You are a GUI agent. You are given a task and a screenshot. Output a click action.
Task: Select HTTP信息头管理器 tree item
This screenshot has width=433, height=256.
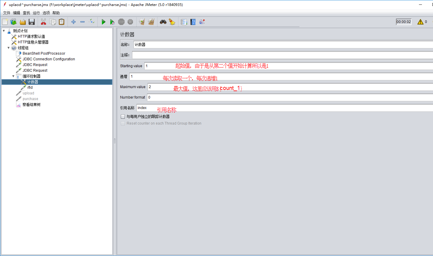(33, 42)
